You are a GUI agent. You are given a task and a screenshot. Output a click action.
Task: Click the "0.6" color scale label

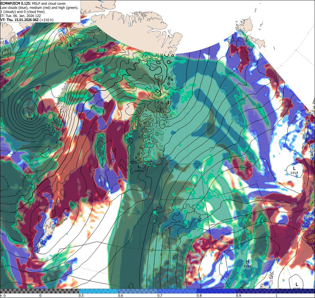click(120, 295)
